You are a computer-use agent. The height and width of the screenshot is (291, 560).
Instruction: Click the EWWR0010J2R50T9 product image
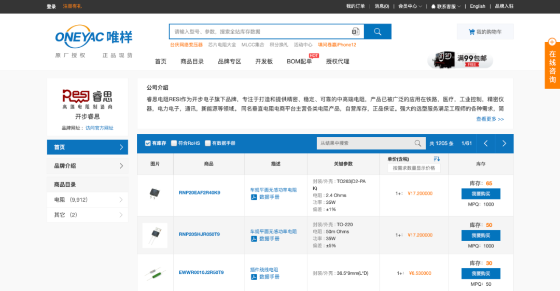(155, 273)
